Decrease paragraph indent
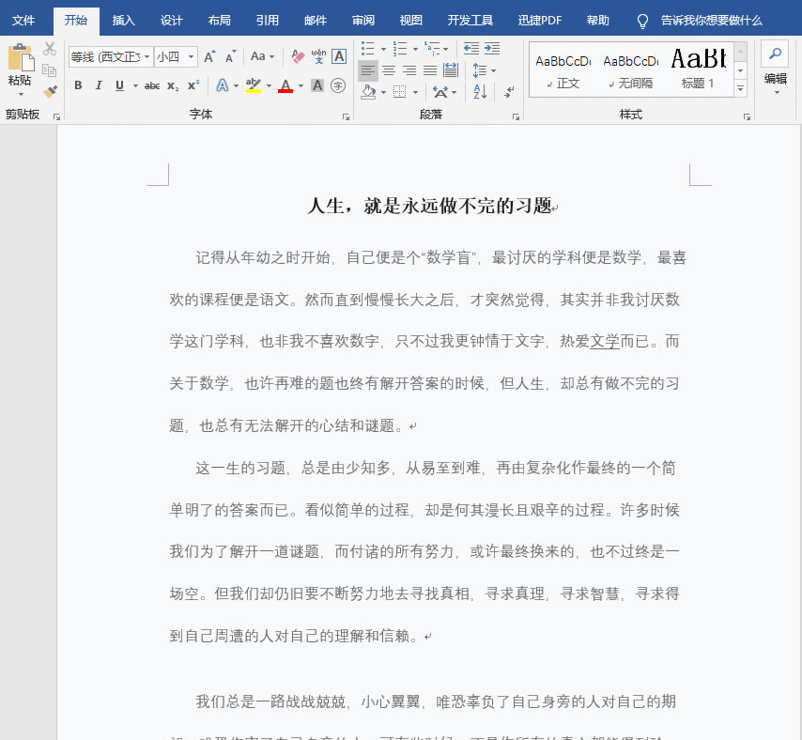 coord(471,49)
